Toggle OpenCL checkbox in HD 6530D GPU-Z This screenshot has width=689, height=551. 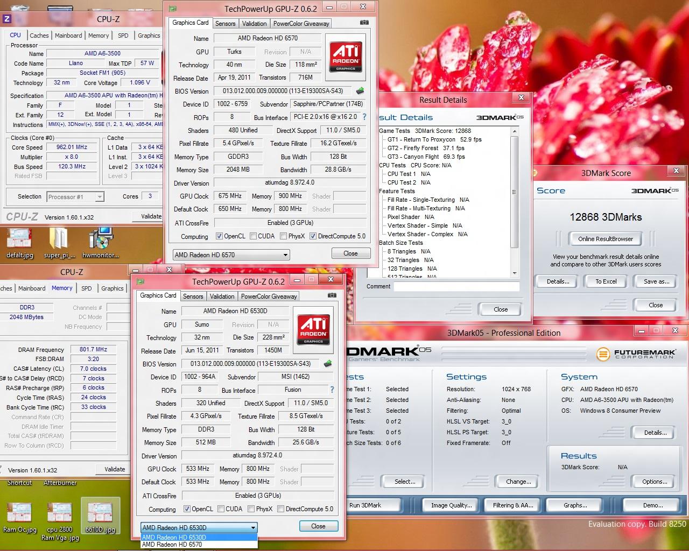coord(187,509)
